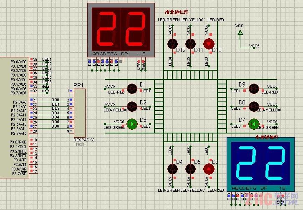The height and width of the screenshot is (210, 303).
Task: Select the 东西道绿灯 title text
Action: point(267,137)
